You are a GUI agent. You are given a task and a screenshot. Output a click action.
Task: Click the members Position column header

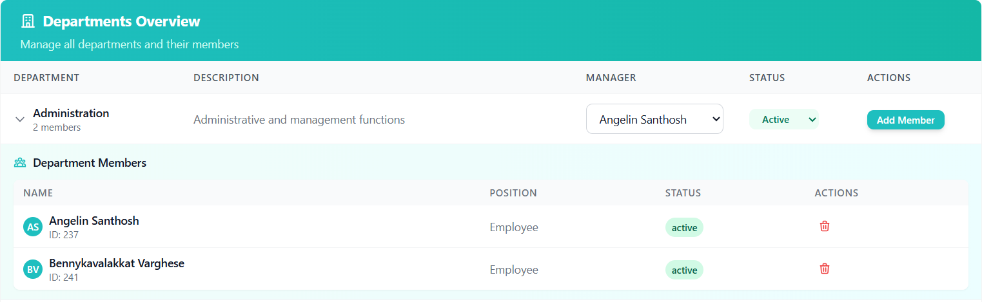(x=513, y=193)
